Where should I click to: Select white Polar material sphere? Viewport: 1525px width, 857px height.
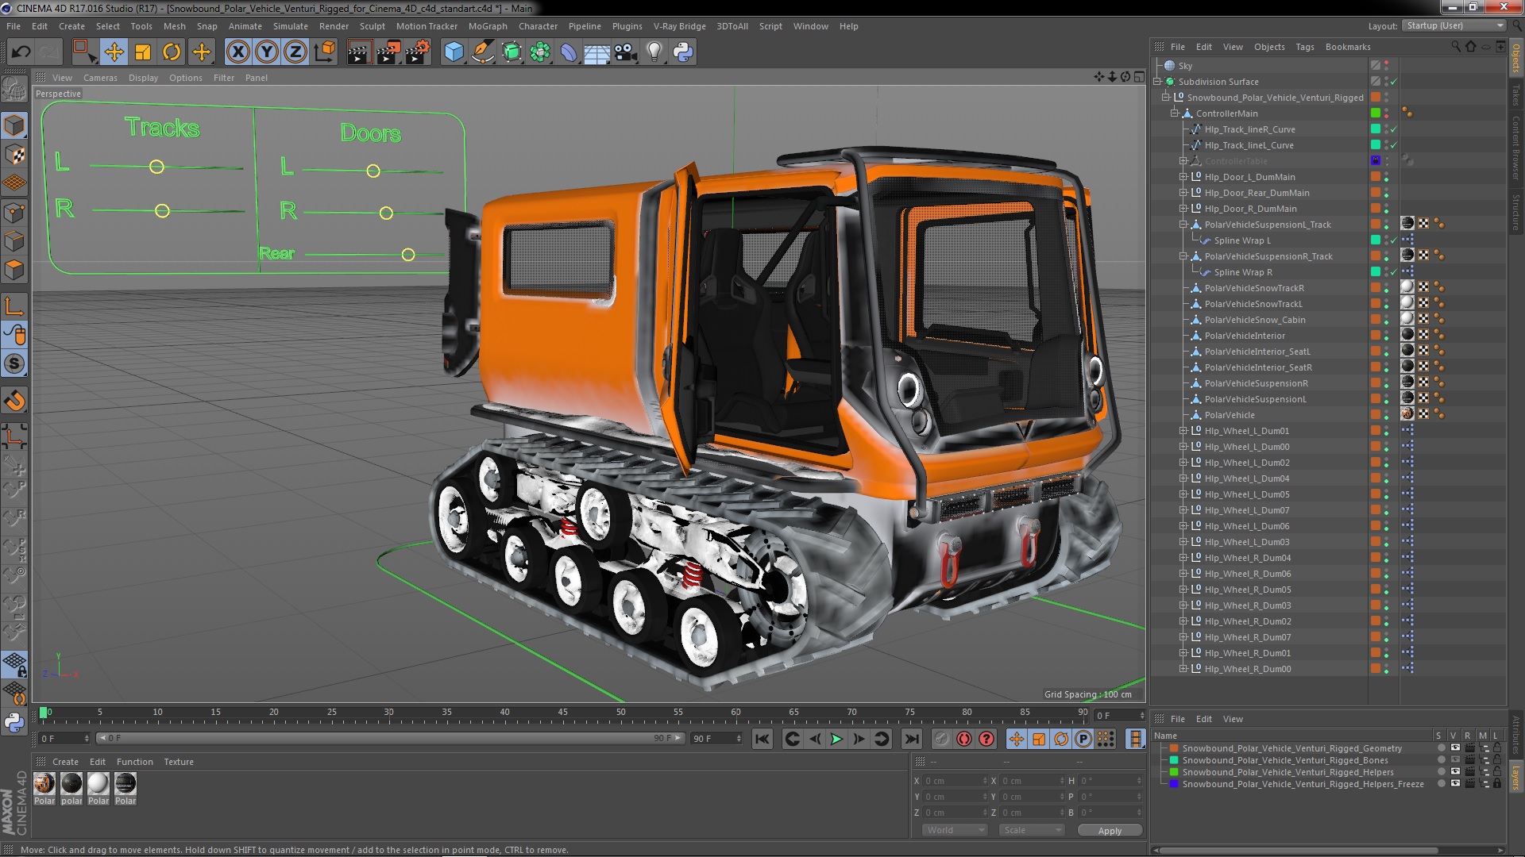98,784
